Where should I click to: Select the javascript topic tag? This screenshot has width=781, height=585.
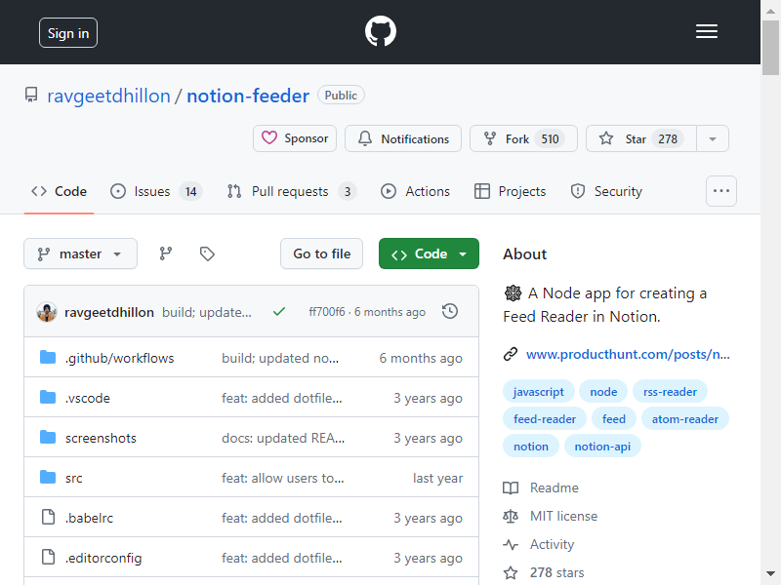[x=539, y=392]
